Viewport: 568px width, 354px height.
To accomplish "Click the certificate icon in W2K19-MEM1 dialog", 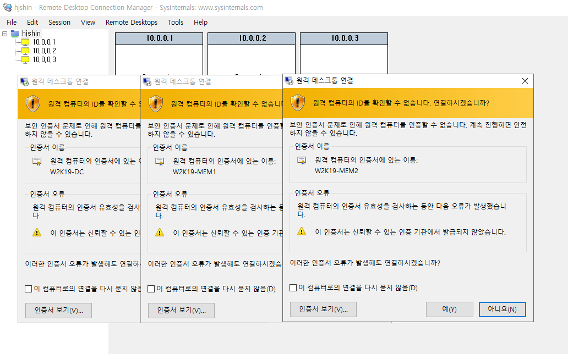I will point(160,162).
